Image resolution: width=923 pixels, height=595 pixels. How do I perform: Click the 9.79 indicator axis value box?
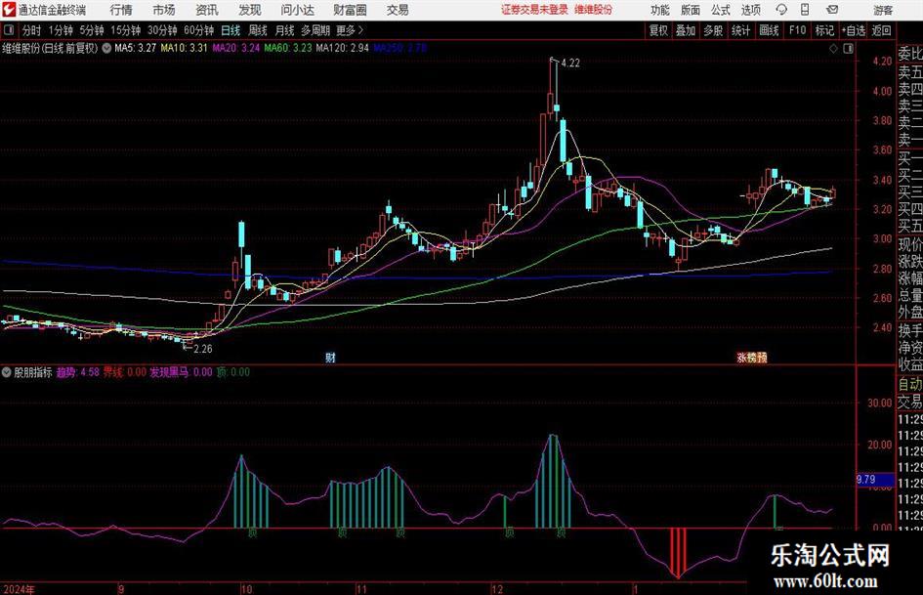[875, 480]
